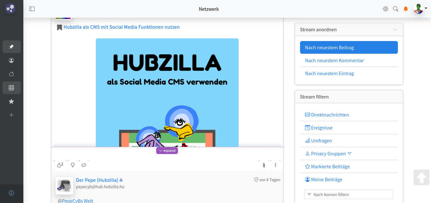Dislike the post with thumbs-down button
Viewport: 431px width, 203px height.
73,165
